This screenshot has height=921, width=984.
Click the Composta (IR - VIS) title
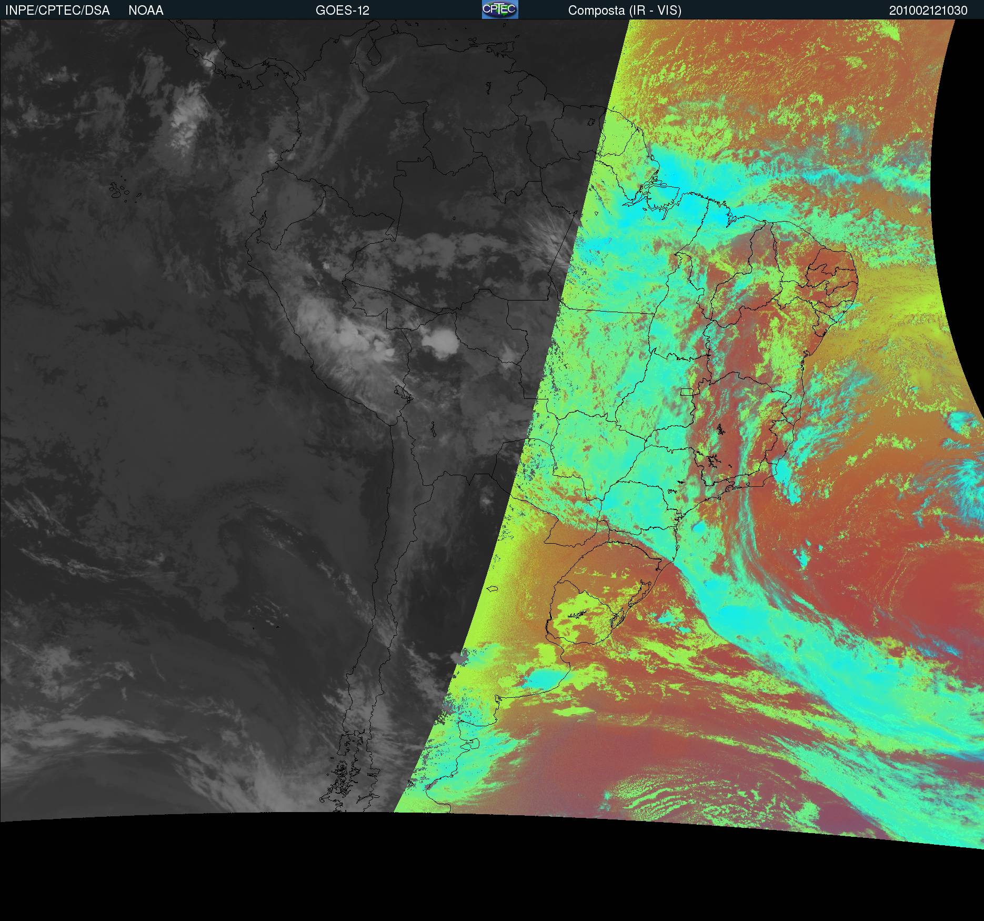(x=625, y=11)
